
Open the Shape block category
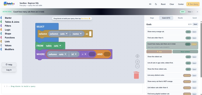8,34
